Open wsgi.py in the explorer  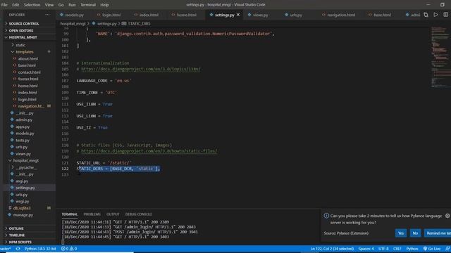tap(23, 202)
